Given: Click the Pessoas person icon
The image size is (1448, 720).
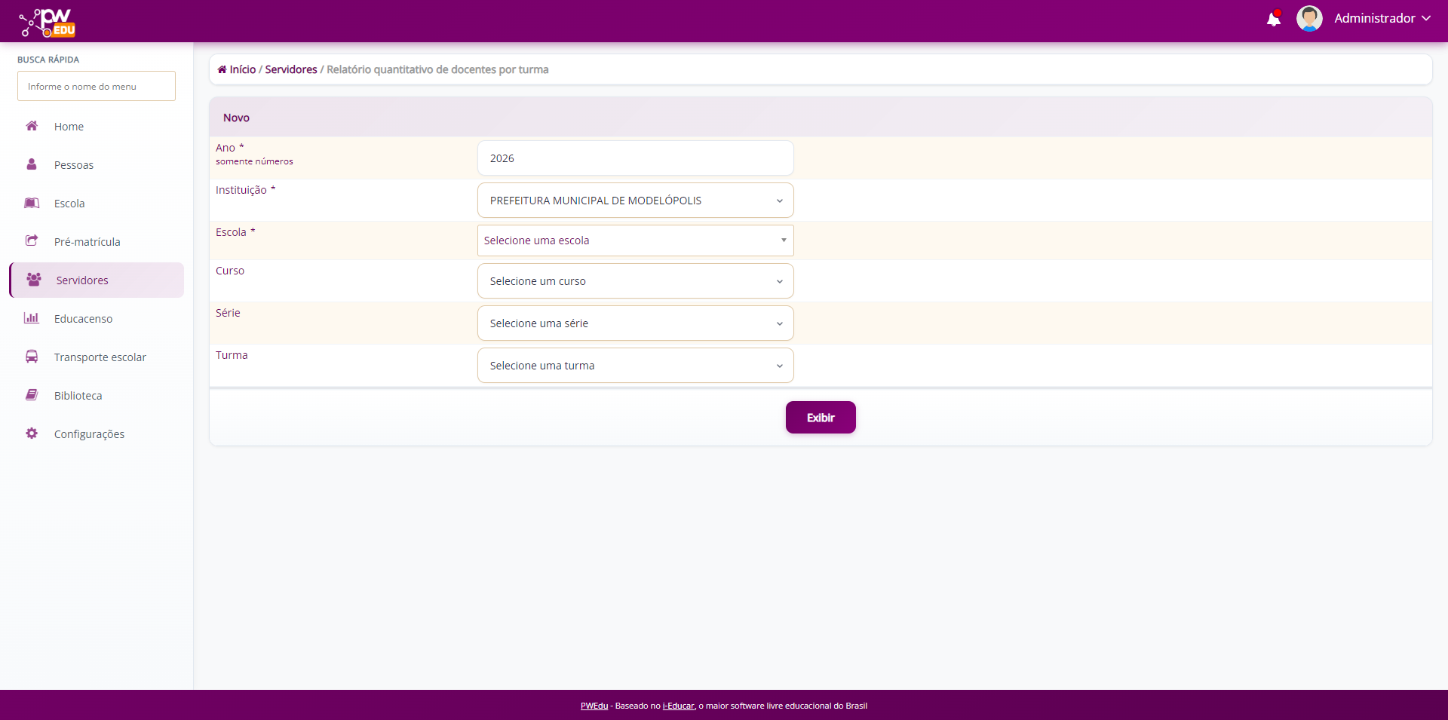Looking at the screenshot, I should click(x=32, y=164).
